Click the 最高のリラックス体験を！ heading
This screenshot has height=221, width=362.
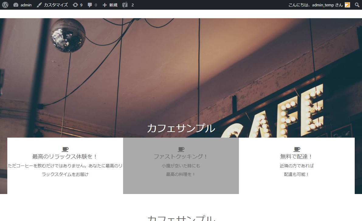(65, 157)
